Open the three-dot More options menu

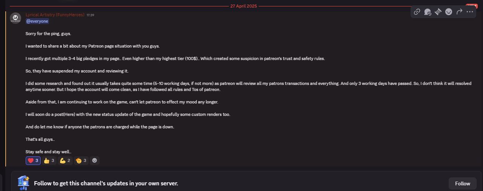[x=470, y=12]
